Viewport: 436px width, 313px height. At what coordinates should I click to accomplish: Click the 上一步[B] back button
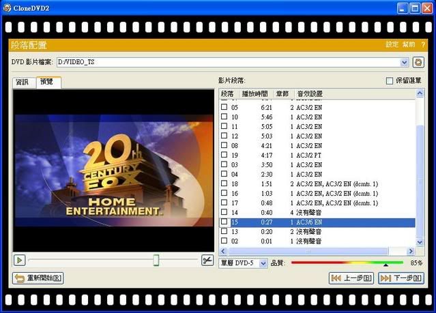351,278
